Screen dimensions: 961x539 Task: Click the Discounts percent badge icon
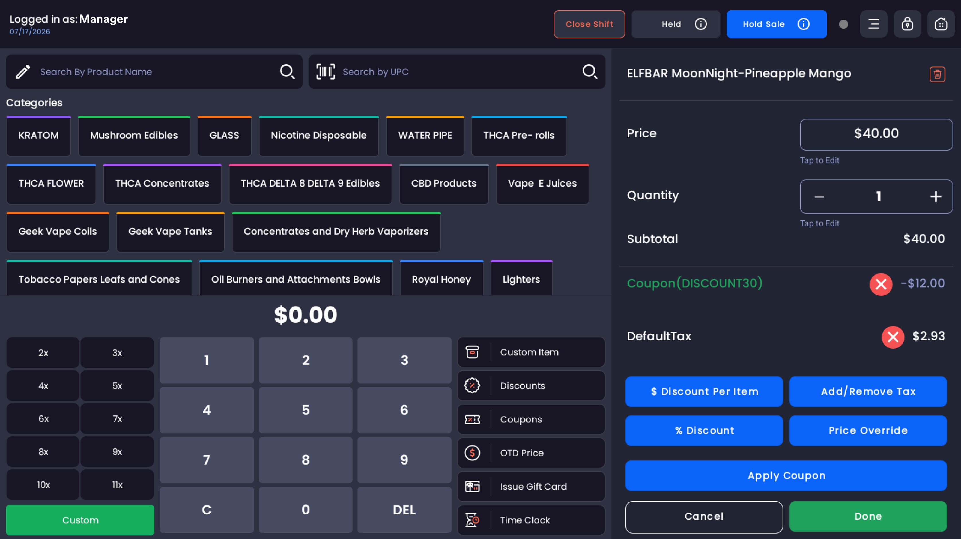coord(472,385)
